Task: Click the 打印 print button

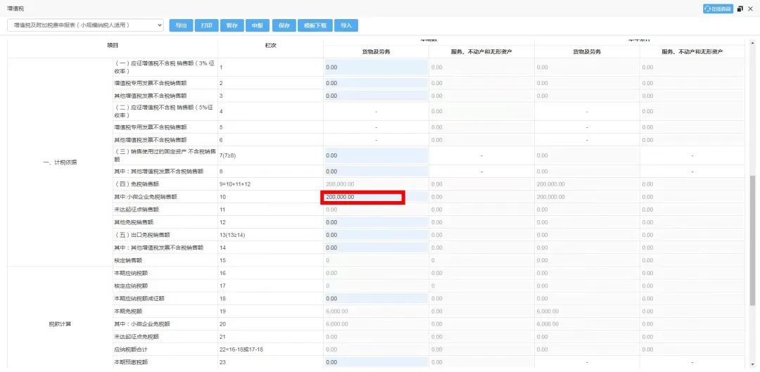Action: pyautogui.click(x=206, y=26)
